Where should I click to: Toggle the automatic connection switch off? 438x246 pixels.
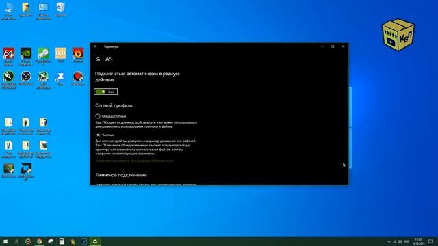point(101,92)
